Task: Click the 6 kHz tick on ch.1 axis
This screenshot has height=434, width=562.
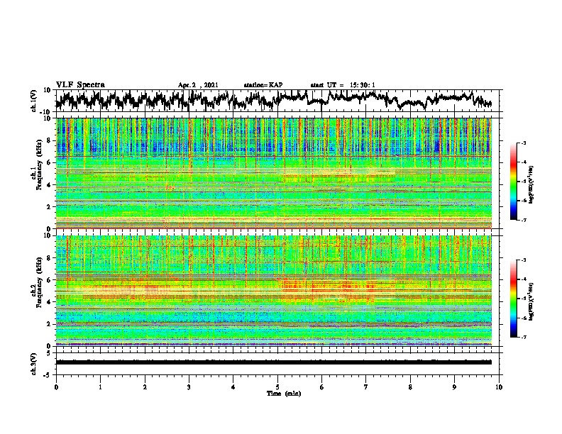Action: [x=50, y=162]
